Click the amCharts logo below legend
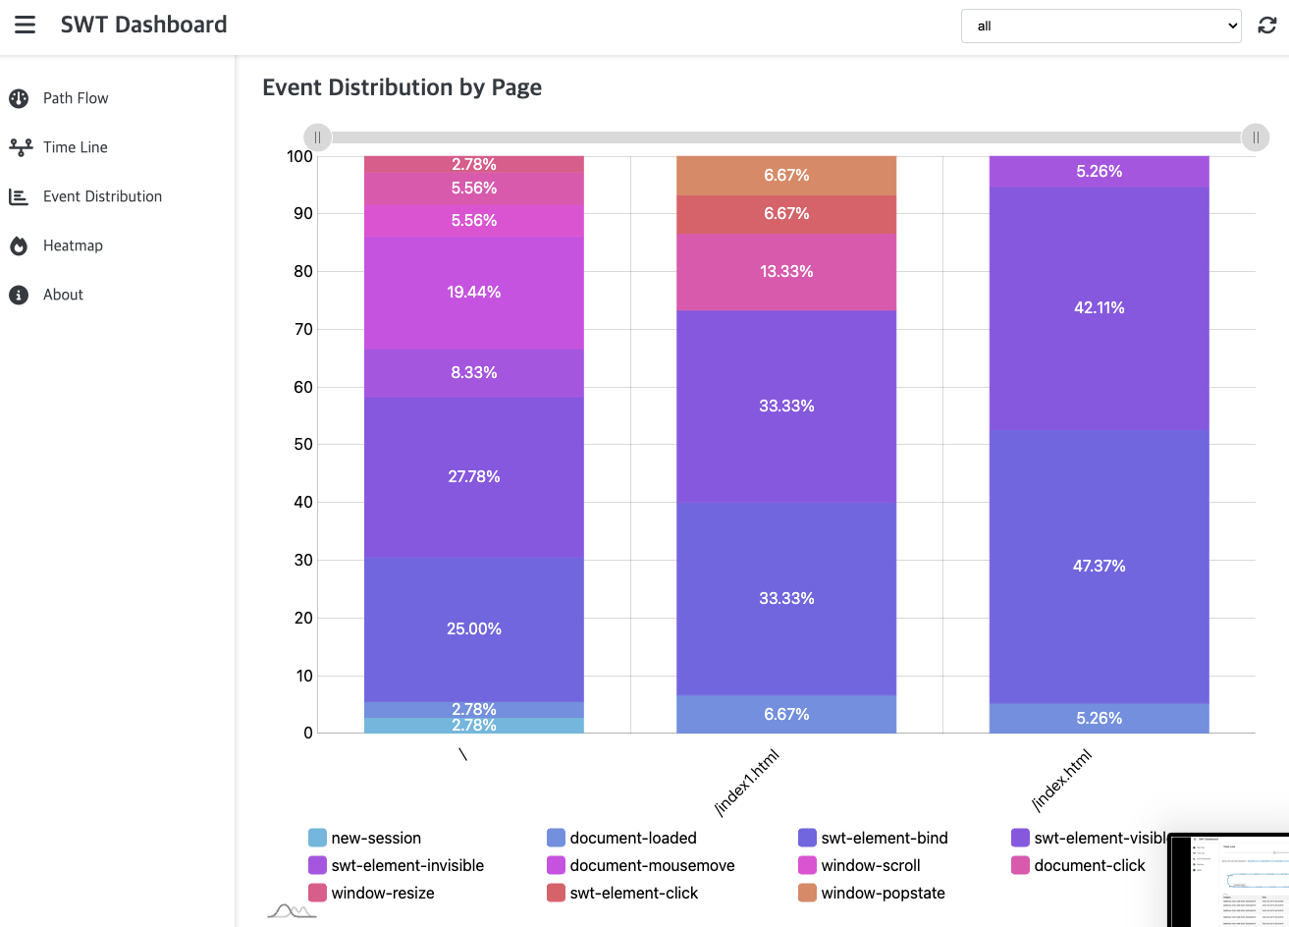 (292, 910)
